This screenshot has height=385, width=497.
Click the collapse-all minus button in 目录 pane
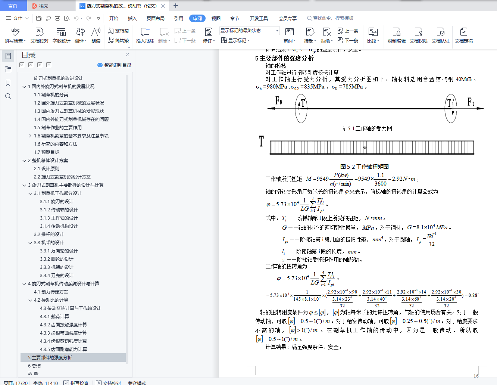coord(49,65)
